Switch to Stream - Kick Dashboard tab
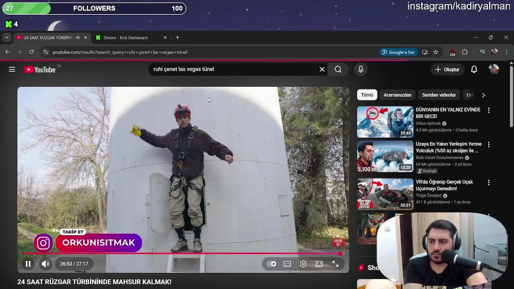This screenshot has height=289, width=514. [125, 38]
